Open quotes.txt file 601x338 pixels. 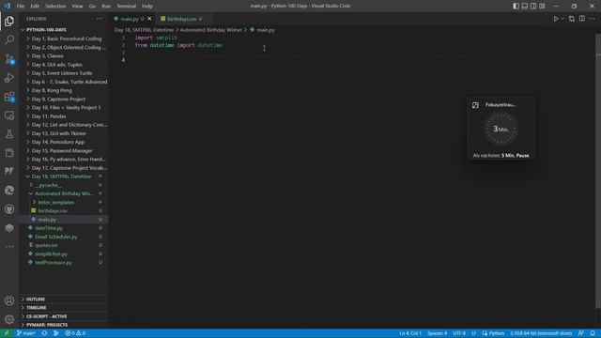point(64,245)
